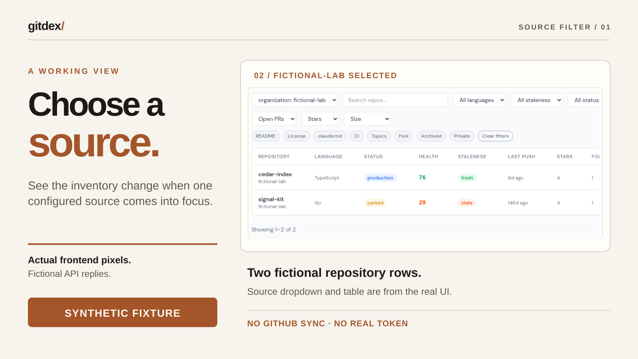This screenshot has width=638, height=359.
Task: Sort by the LANGUAGE column header
Action: pyautogui.click(x=328, y=157)
